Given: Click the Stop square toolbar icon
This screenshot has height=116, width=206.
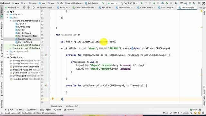Looking at the screenshot, I should 171,3.
